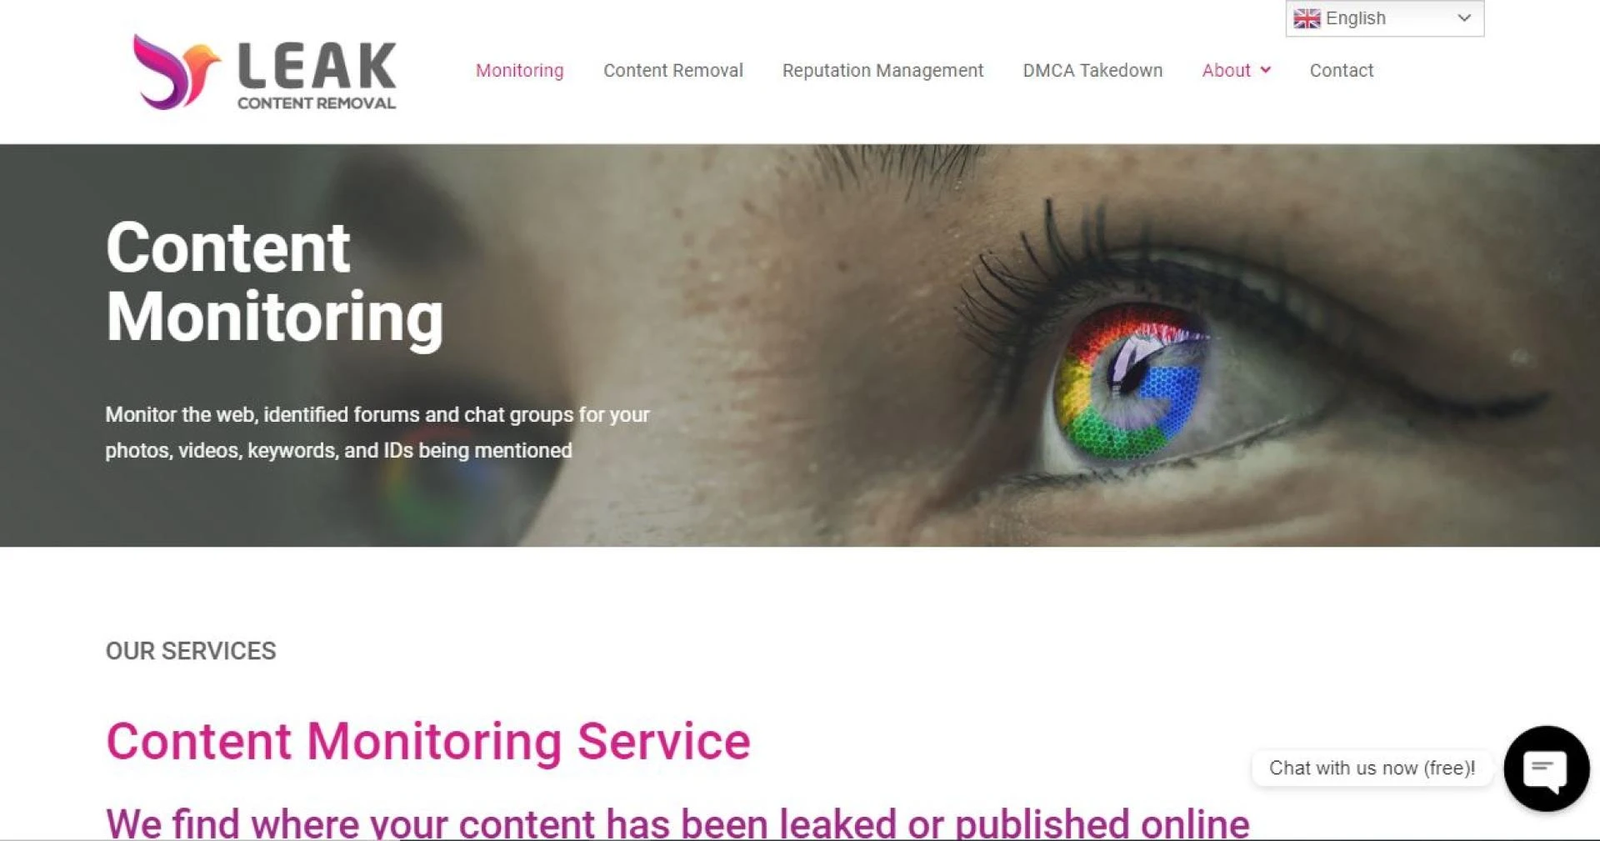Viewport: 1600px width, 841px height.
Task: Go to Content Removal page
Action: coord(672,70)
